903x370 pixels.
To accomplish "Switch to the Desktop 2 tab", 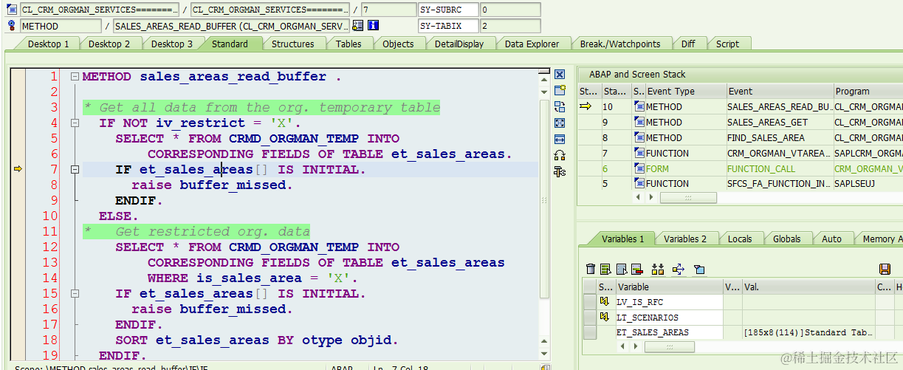I will tap(109, 44).
